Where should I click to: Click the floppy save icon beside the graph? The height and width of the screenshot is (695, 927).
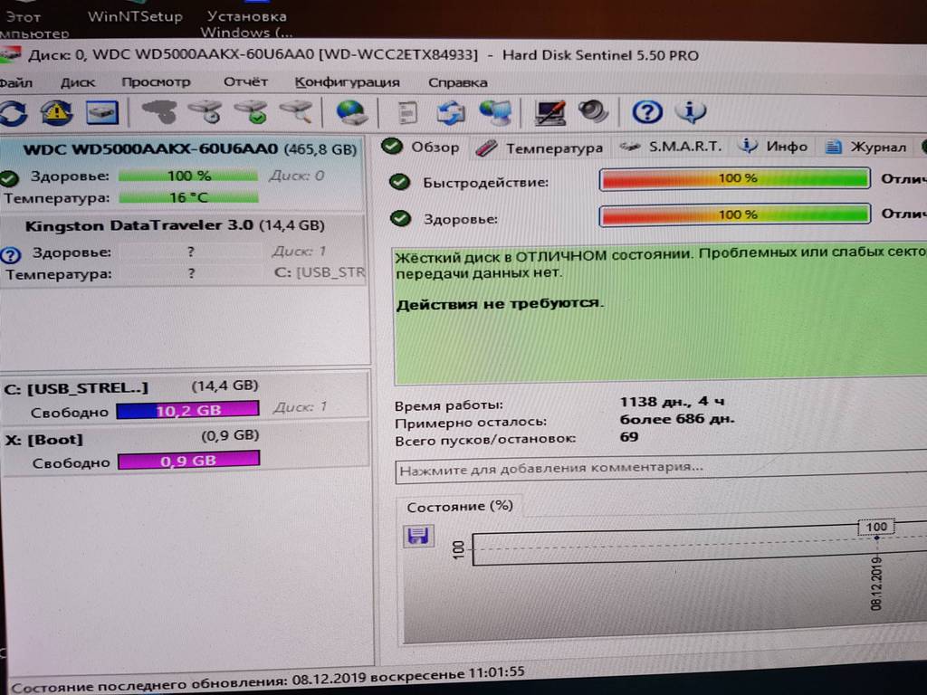pyautogui.click(x=418, y=536)
